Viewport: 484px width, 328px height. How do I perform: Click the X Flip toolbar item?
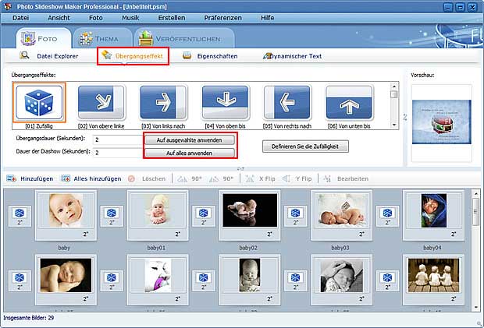(260, 178)
